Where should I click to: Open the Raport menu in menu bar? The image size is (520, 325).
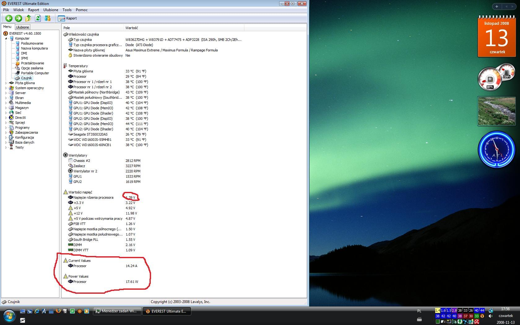33,10
